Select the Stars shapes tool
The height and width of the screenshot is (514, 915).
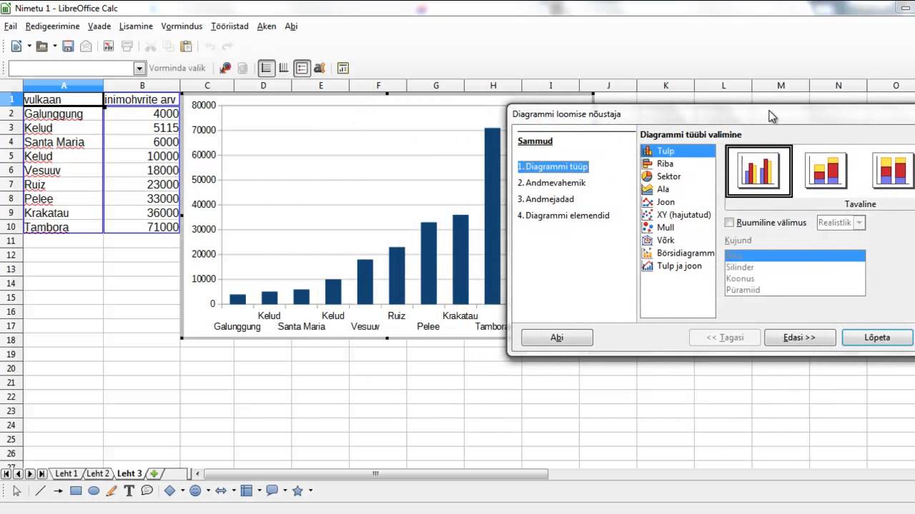pos(298,490)
